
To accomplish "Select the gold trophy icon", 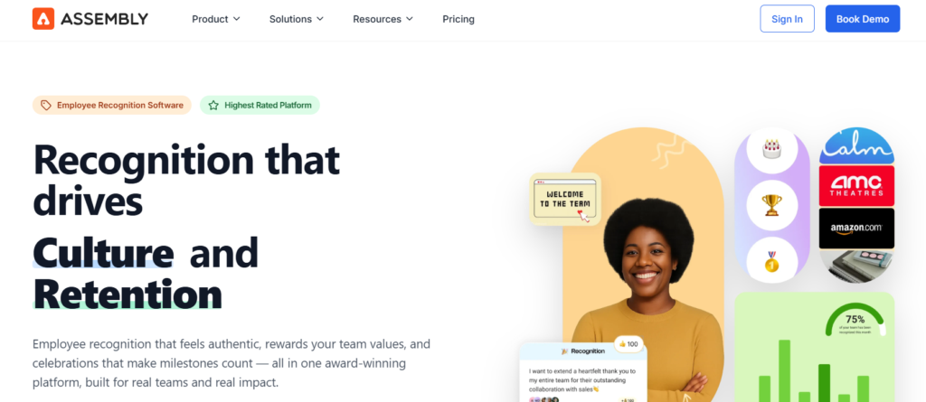I will (772, 205).
